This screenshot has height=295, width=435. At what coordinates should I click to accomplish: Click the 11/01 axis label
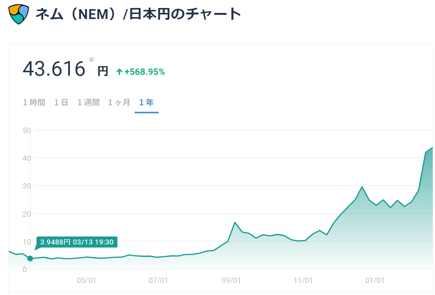(304, 281)
